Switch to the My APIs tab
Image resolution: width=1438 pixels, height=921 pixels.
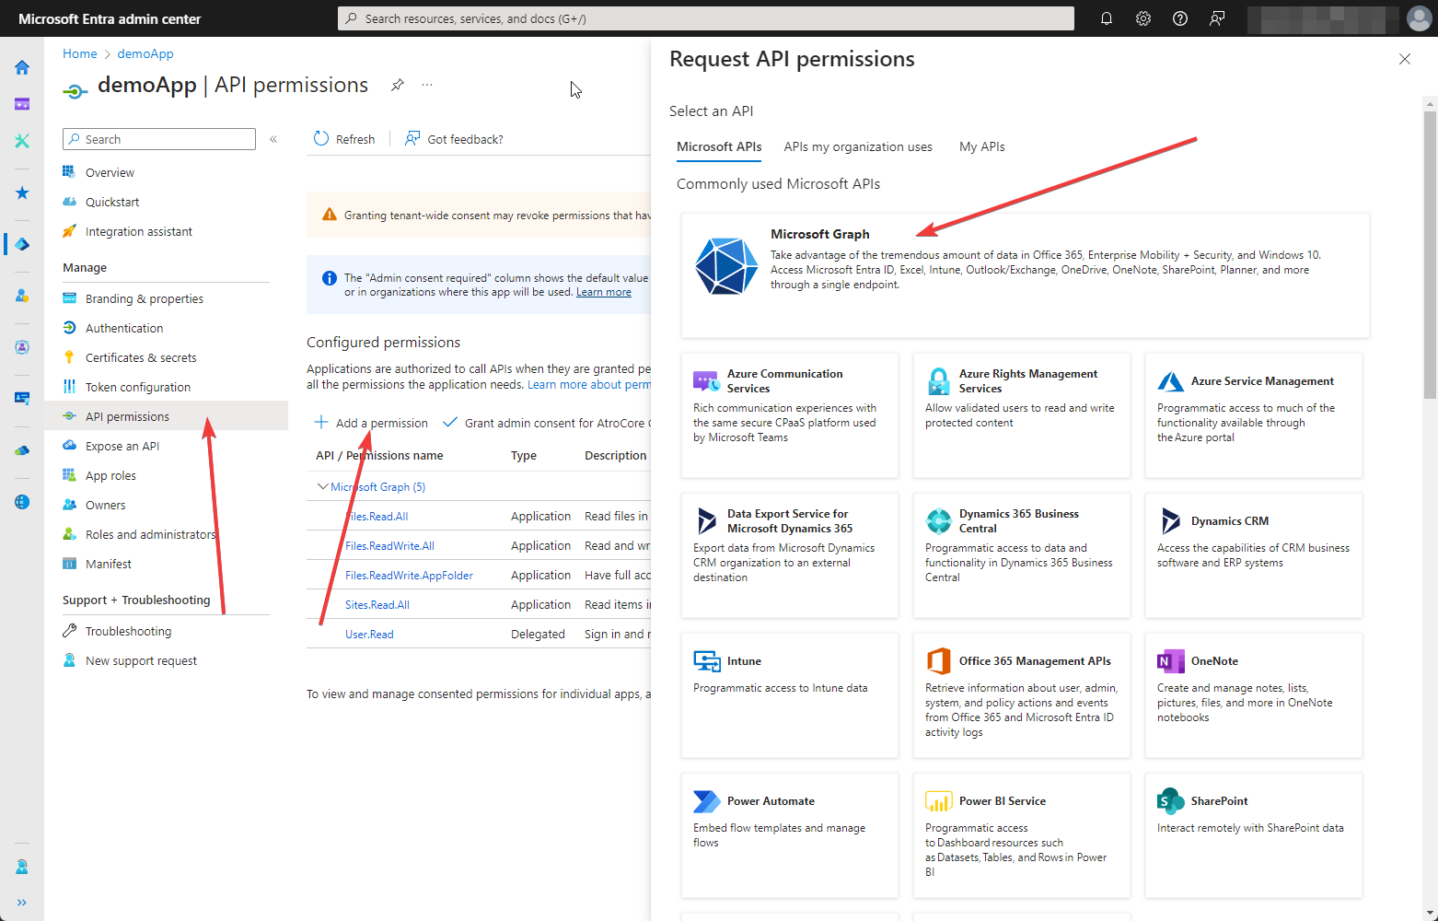coord(981,146)
